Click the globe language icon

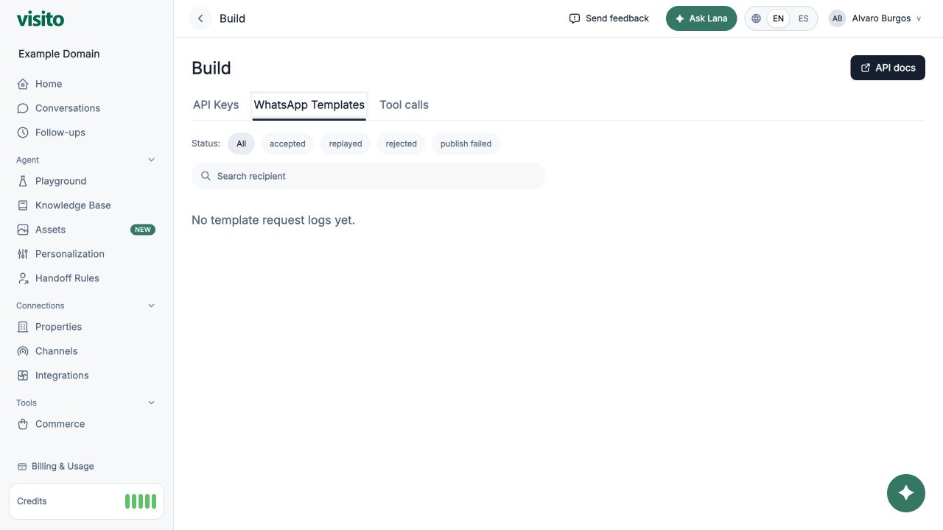[756, 18]
